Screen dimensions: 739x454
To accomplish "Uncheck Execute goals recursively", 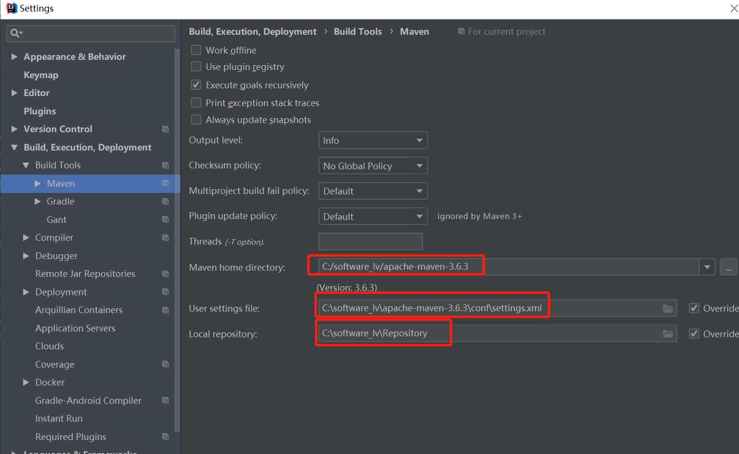I will (x=196, y=85).
